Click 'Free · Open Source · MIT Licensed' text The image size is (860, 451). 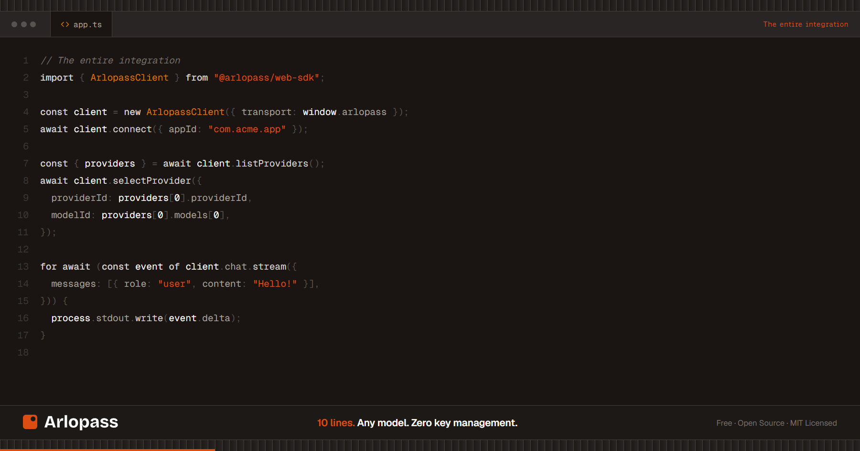point(776,423)
